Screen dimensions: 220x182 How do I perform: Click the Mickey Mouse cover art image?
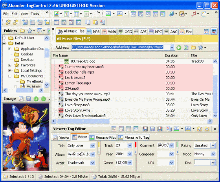coord(26,137)
